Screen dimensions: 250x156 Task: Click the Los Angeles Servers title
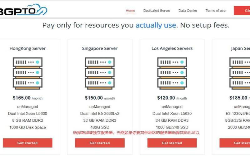pos(172,48)
